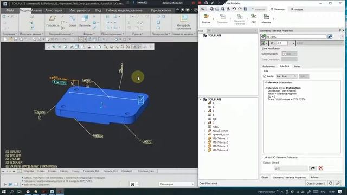Click the DRF tool icon in the modeler ribbon
The width and height of the screenshot is (347, 195).
(254, 16)
